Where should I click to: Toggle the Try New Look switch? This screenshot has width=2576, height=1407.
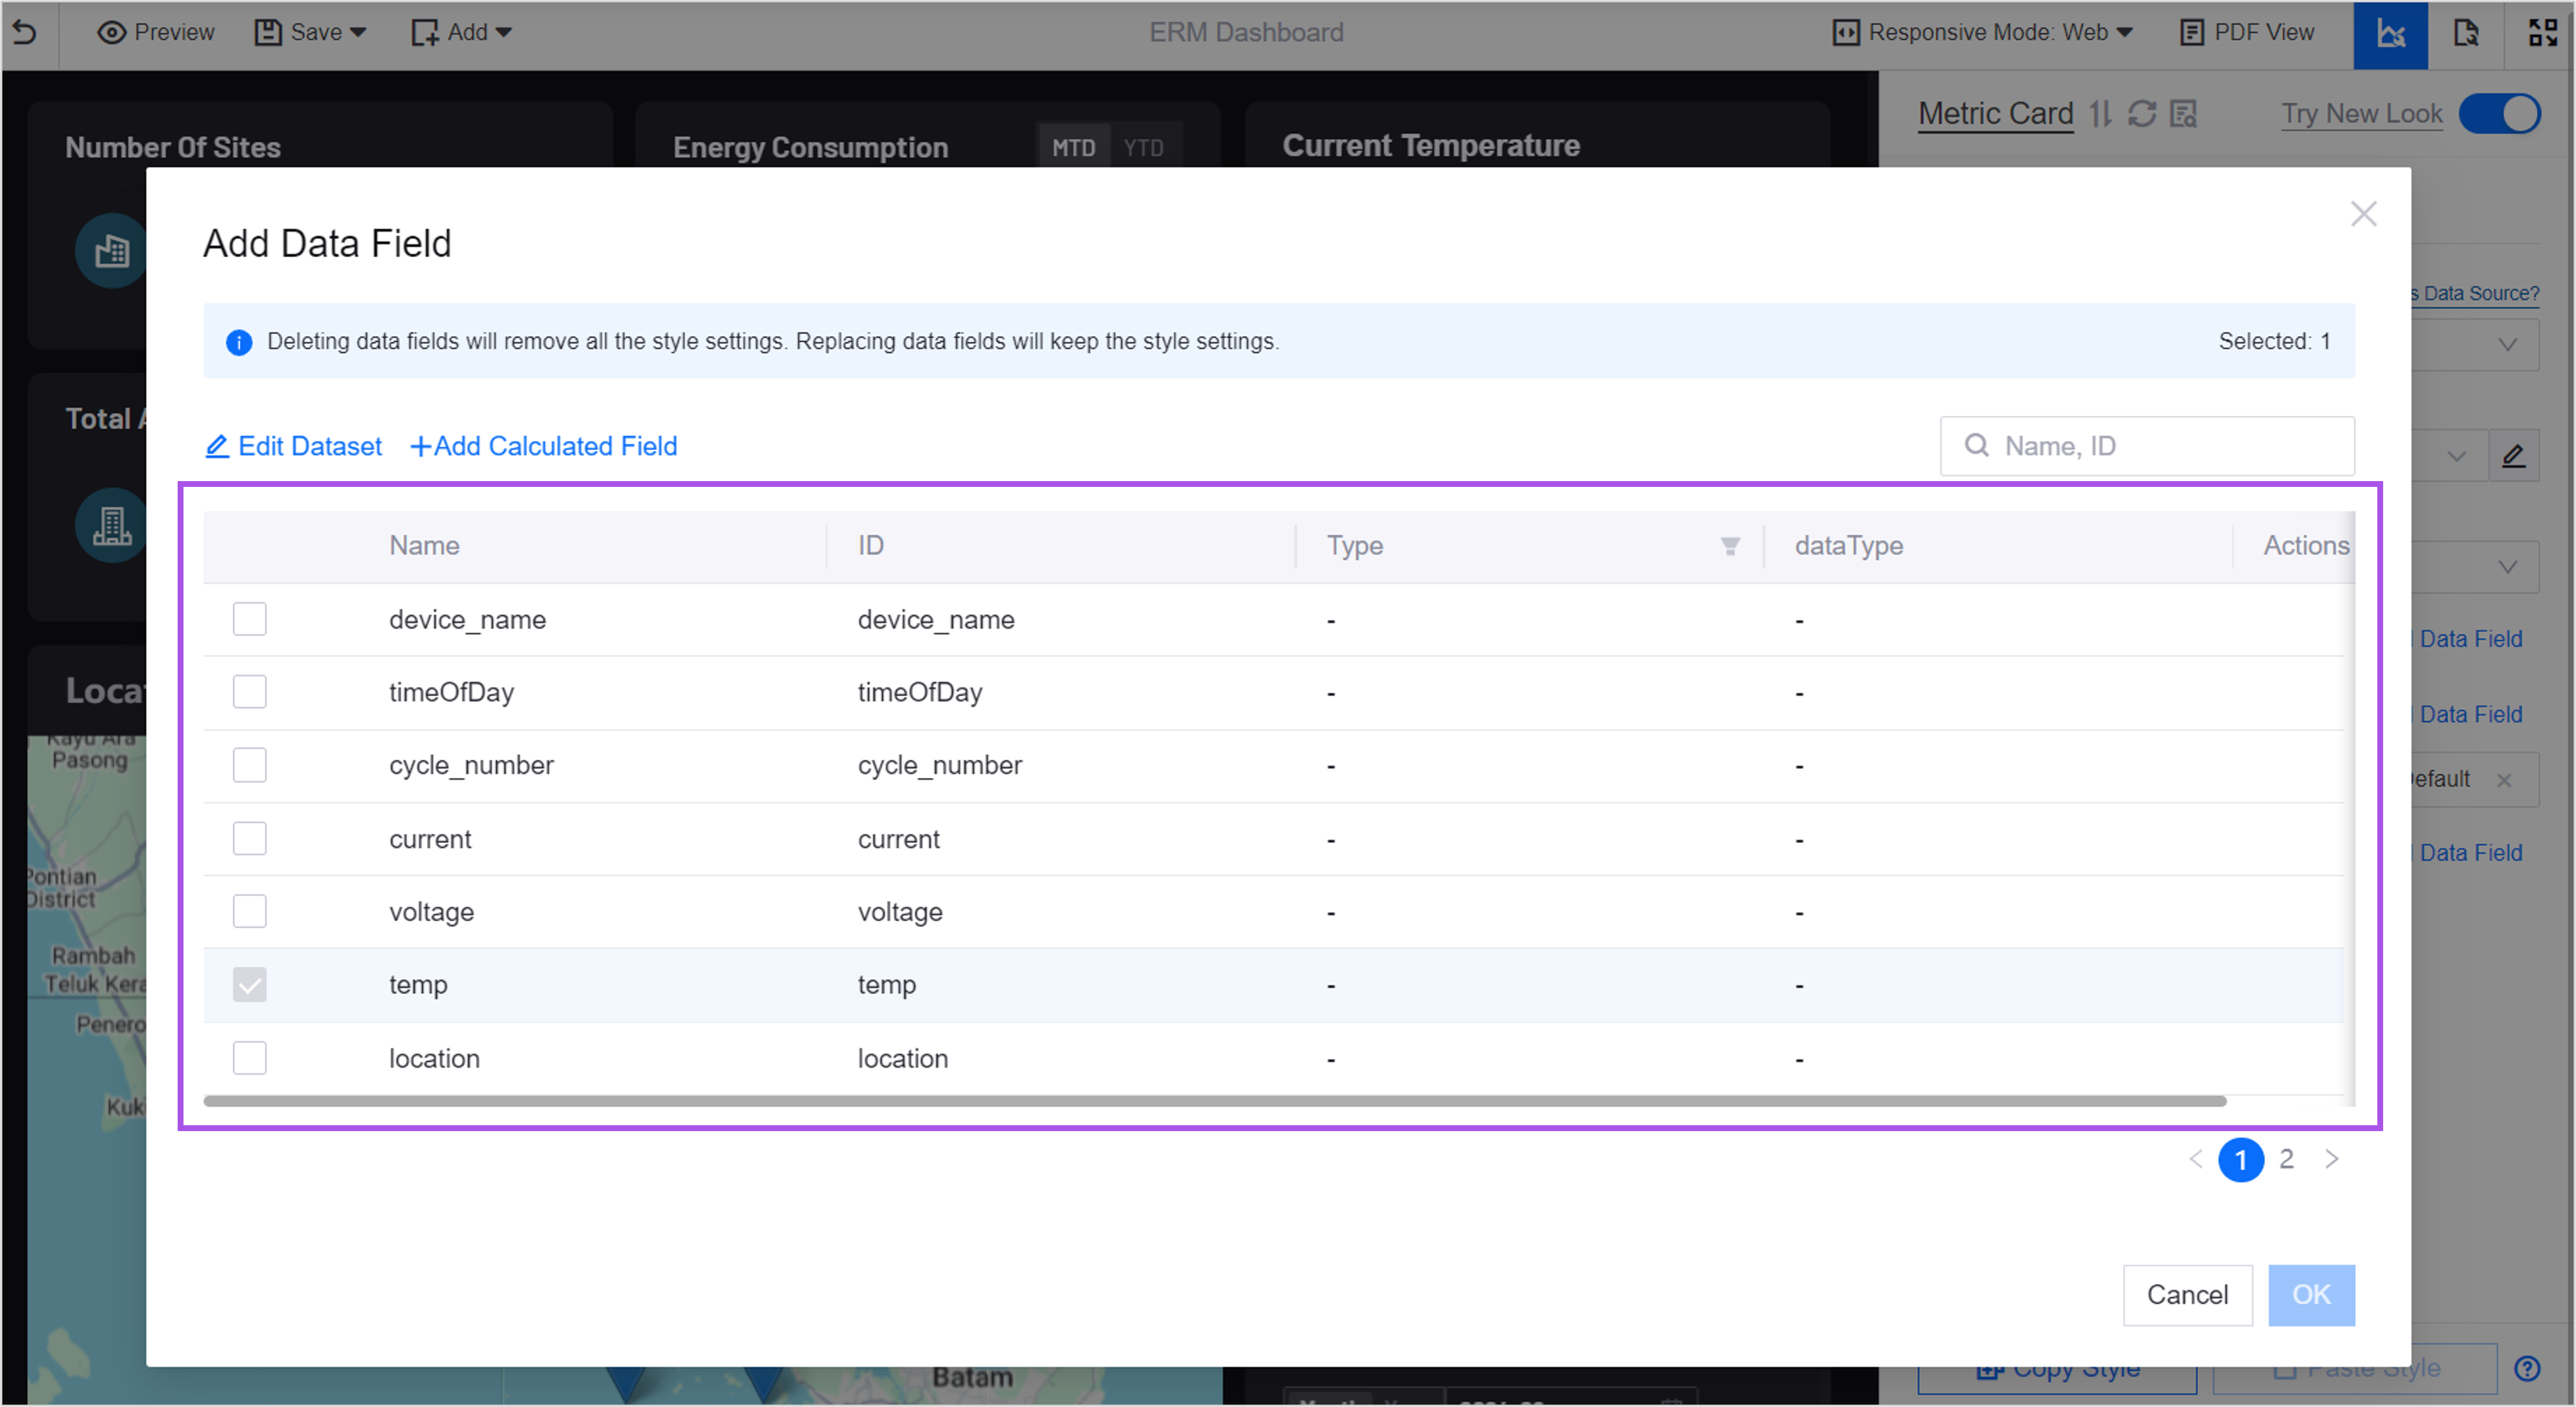pyautogui.click(x=2499, y=114)
